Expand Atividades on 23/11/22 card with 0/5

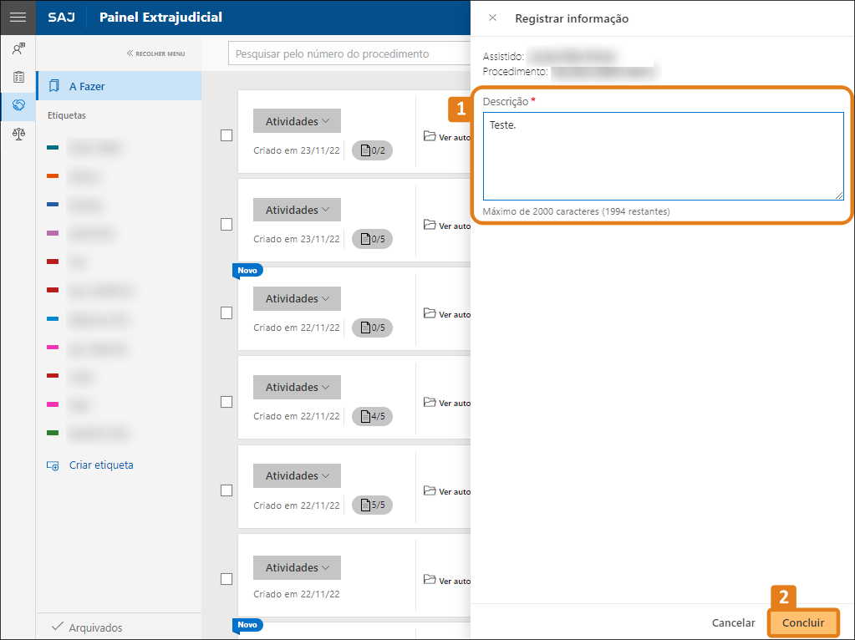297,210
